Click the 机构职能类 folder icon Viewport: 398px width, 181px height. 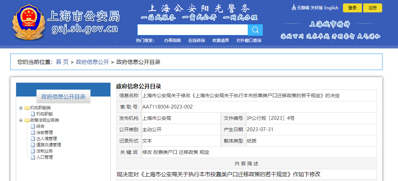(27, 108)
